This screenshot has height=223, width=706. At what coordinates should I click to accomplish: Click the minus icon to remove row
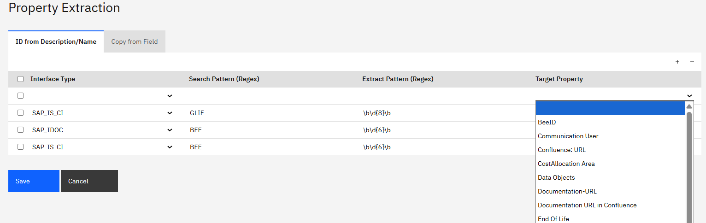click(x=692, y=62)
